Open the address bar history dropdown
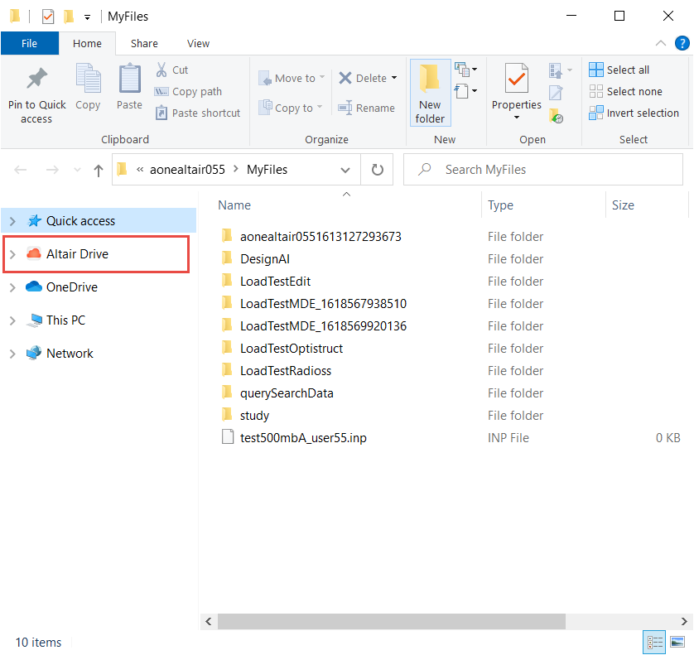The width and height of the screenshot is (694, 655). (x=345, y=170)
